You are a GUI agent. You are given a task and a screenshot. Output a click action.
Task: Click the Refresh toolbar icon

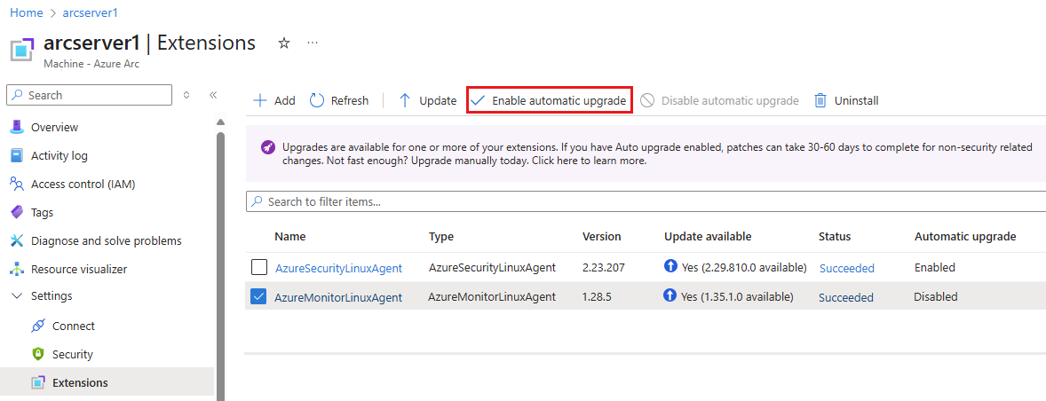click(317, 100)
